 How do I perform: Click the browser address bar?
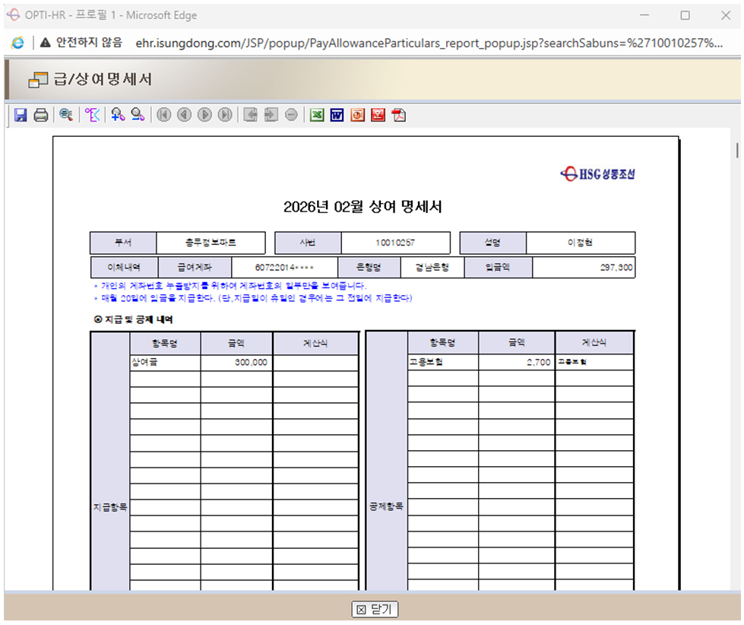tap(304, 43)
